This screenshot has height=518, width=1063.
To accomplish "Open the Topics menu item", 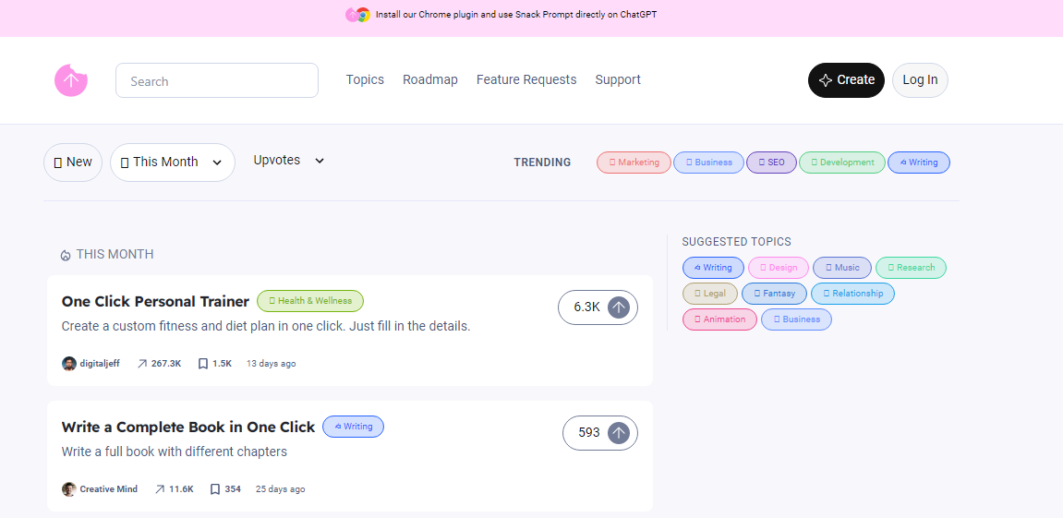I will (x=365, y=80).
